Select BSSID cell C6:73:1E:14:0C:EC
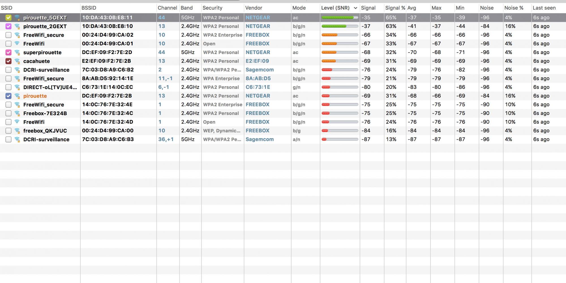Screen dimensions: 566x283 (x=107, y=87)
